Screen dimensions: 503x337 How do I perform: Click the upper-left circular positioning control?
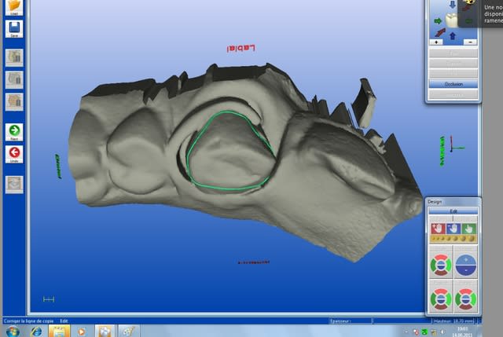pos(439,264)
